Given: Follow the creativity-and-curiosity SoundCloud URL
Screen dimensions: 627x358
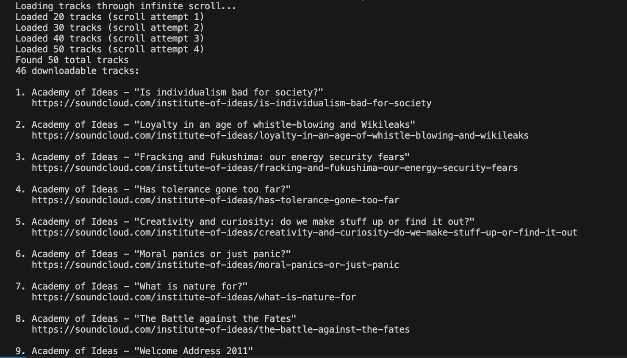Looking at the screenshot, I should click(x=304, y=233).
